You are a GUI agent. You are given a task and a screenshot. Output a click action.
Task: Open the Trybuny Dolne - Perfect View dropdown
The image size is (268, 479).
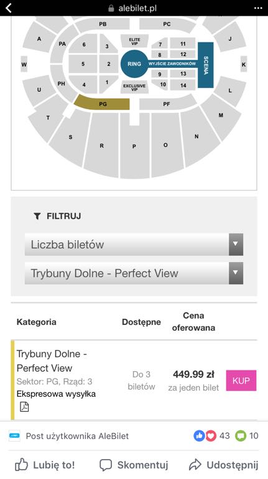(134, 273)
